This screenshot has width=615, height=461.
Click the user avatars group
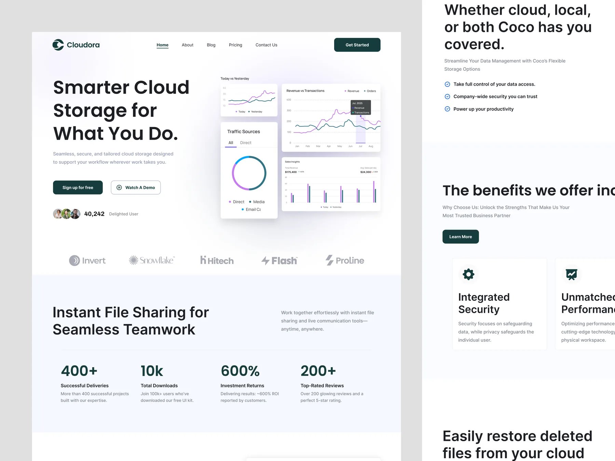[x=67, y=214]
